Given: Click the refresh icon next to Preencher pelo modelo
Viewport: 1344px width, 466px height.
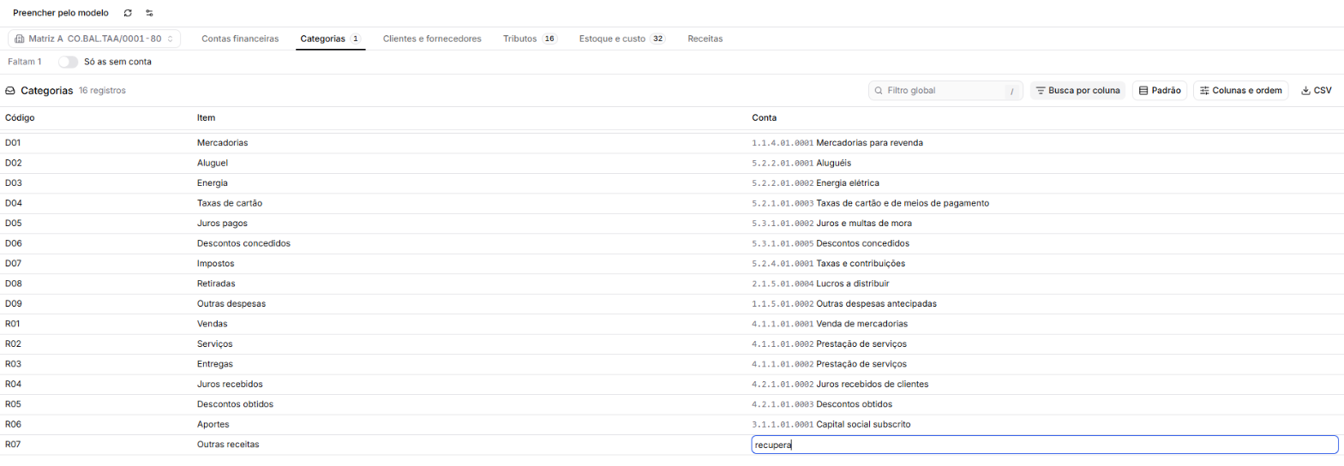Looking at the screenshot, I should click(x=128, y=13).
